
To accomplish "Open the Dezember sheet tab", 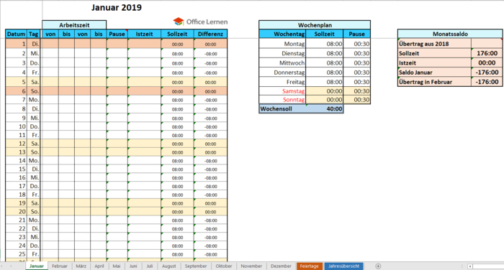I will tap(281, 266).
